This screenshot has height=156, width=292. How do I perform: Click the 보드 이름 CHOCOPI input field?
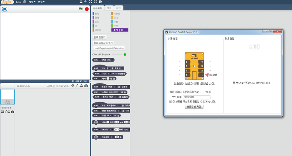click(197, 97)
